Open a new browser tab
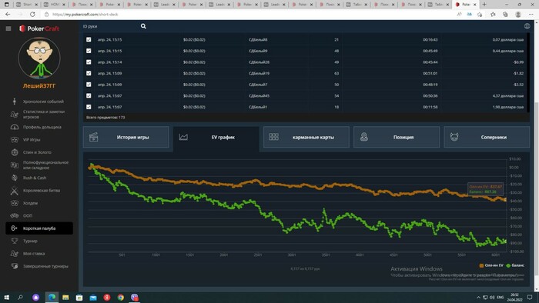 pos(484,5)
